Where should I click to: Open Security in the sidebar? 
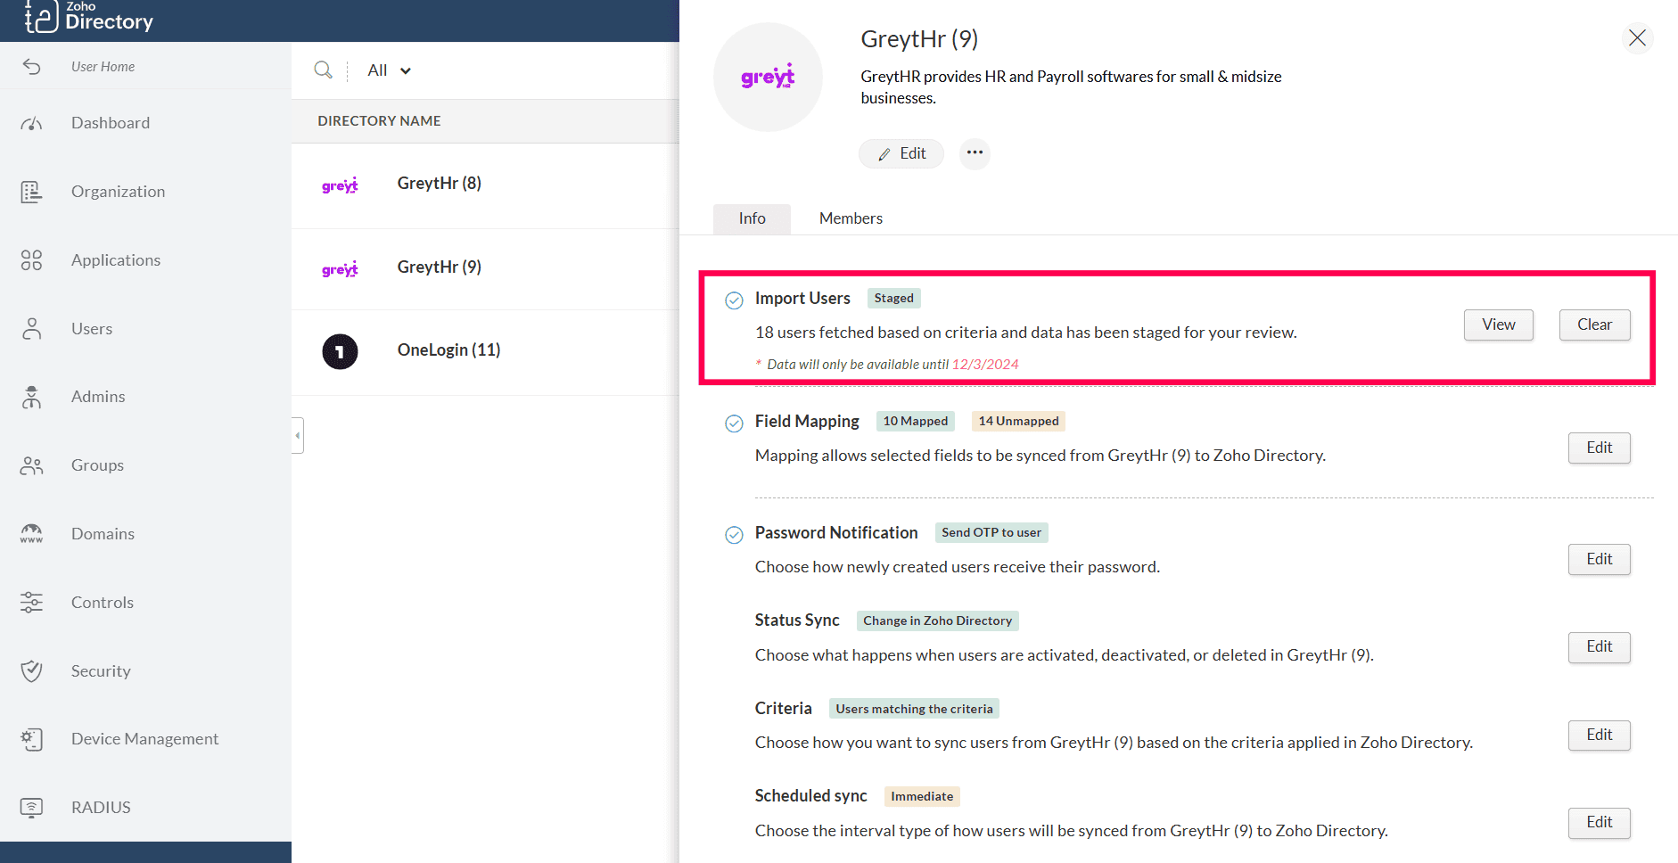pos(101,671)
